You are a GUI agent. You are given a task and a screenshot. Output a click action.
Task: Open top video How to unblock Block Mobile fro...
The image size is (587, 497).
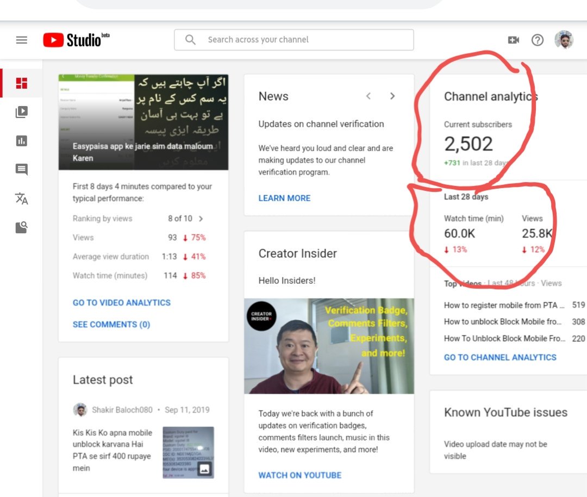pos(503,322)
